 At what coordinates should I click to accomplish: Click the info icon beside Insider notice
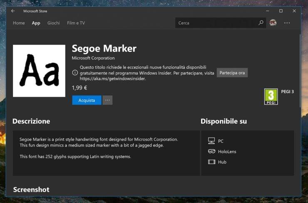click(75, 73)
